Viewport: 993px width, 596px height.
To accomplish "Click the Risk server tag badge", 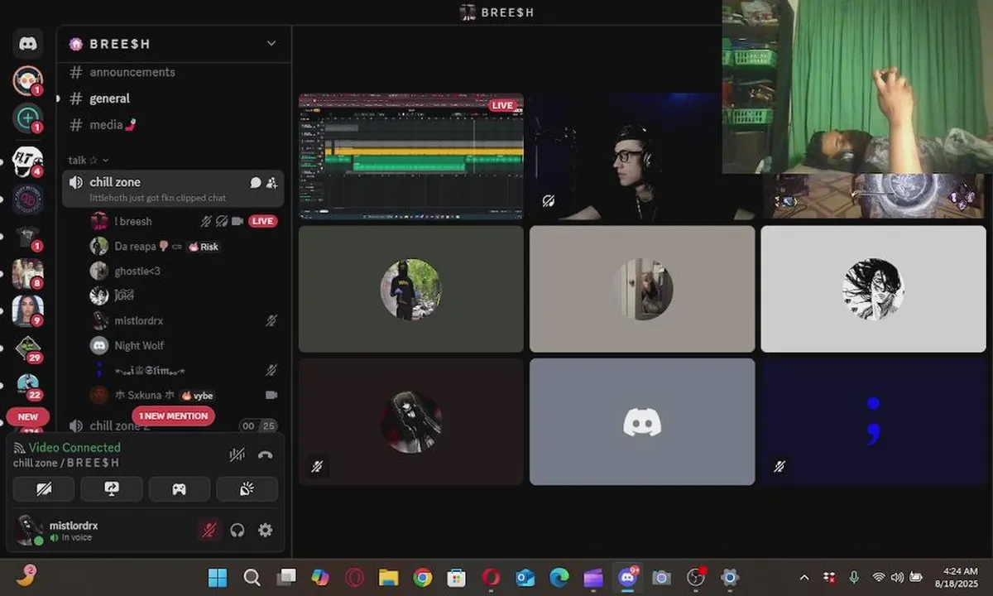I will 204,247.
